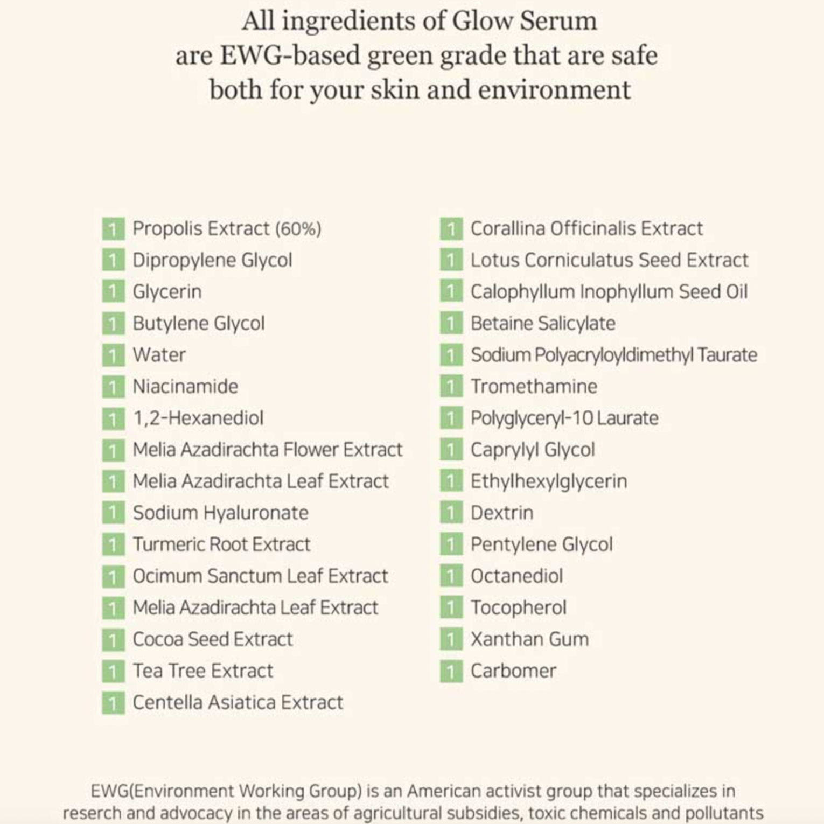
Task: Click the EWG (Environment Working Group) footnote text
Action: [413, 802]
